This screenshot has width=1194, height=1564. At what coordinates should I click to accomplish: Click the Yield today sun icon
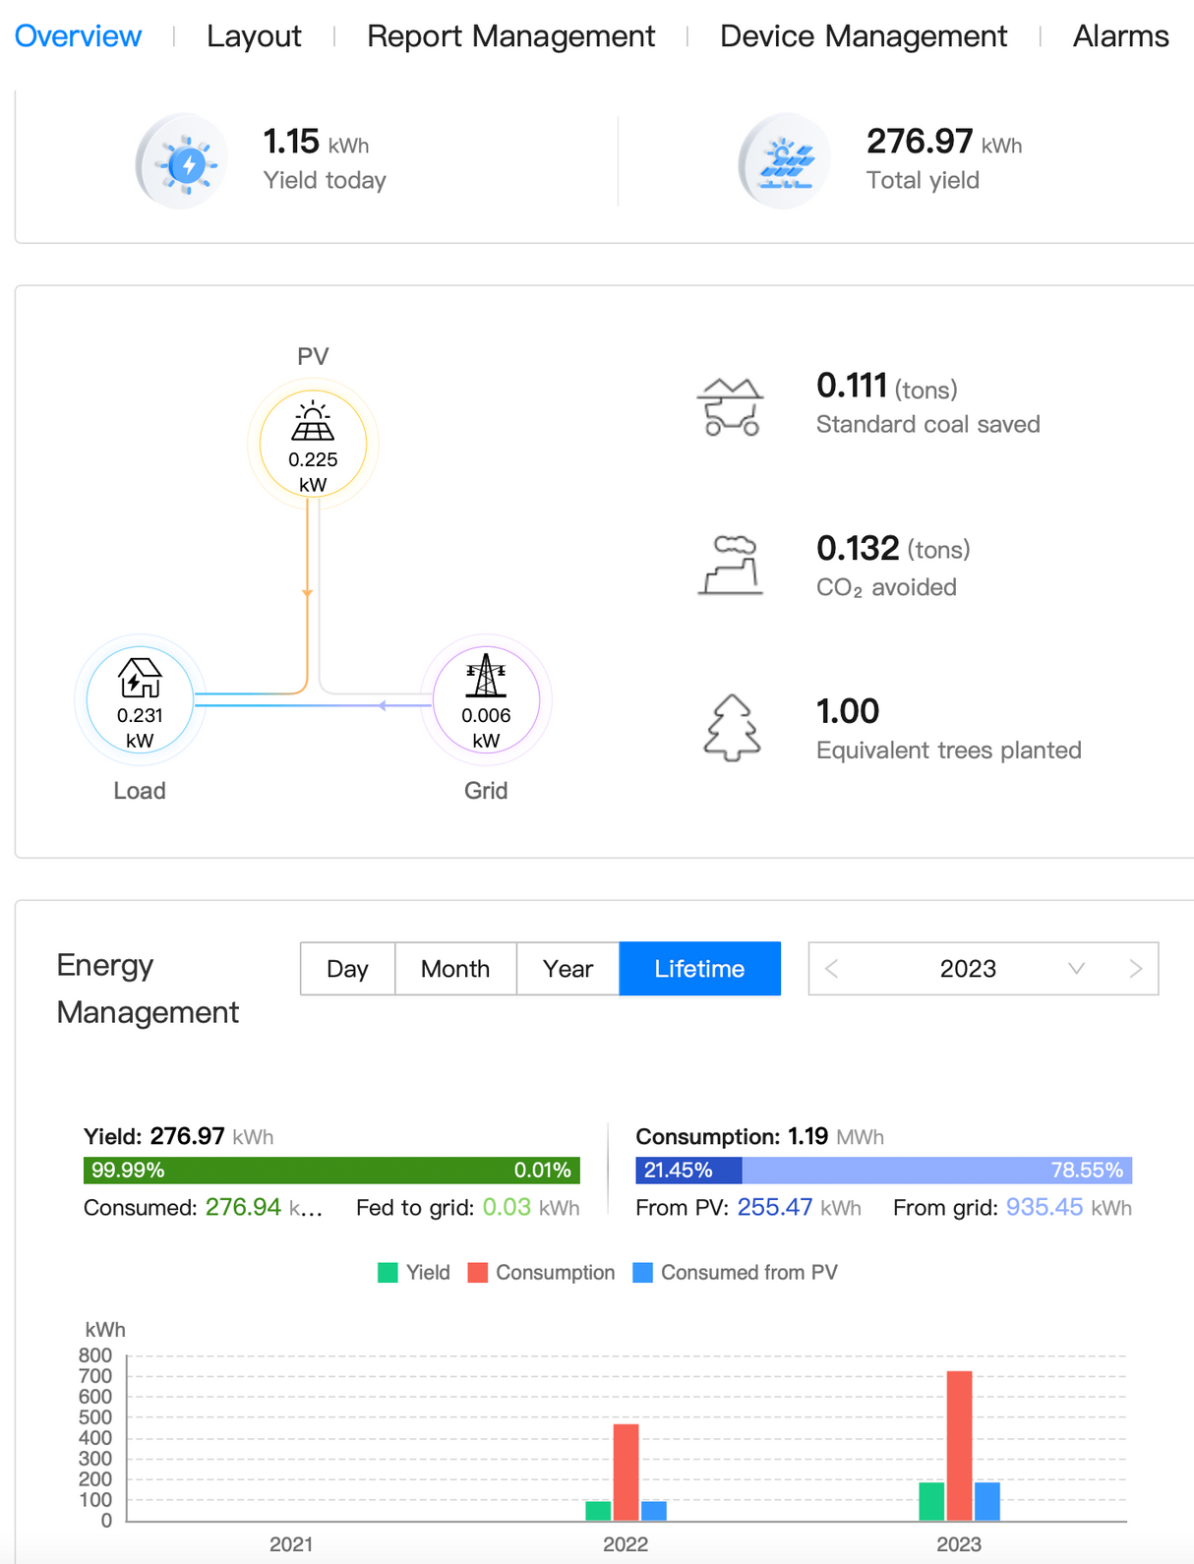184,162
